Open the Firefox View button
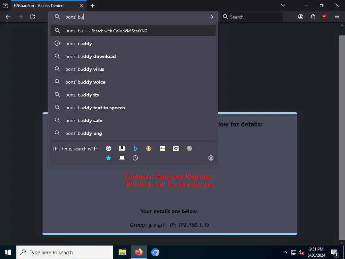The height and width of the screenshot is (259, 345). [x=5, y=5]
